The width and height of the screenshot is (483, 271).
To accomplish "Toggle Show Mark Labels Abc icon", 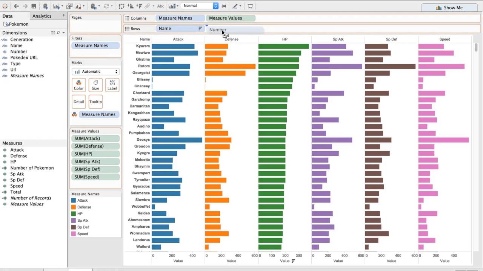I will (x=160, y=6).
